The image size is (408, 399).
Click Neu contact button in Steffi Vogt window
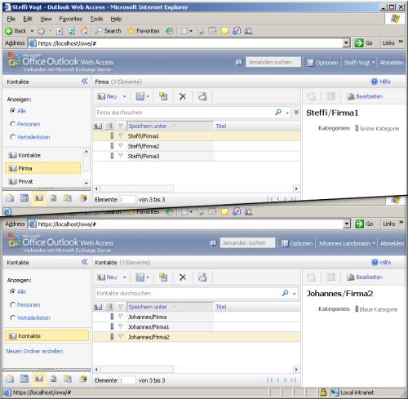tap(107, 96)
